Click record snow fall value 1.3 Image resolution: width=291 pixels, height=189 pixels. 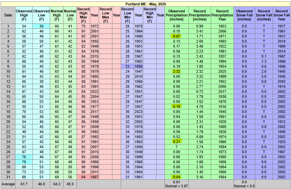coord(264,61)
